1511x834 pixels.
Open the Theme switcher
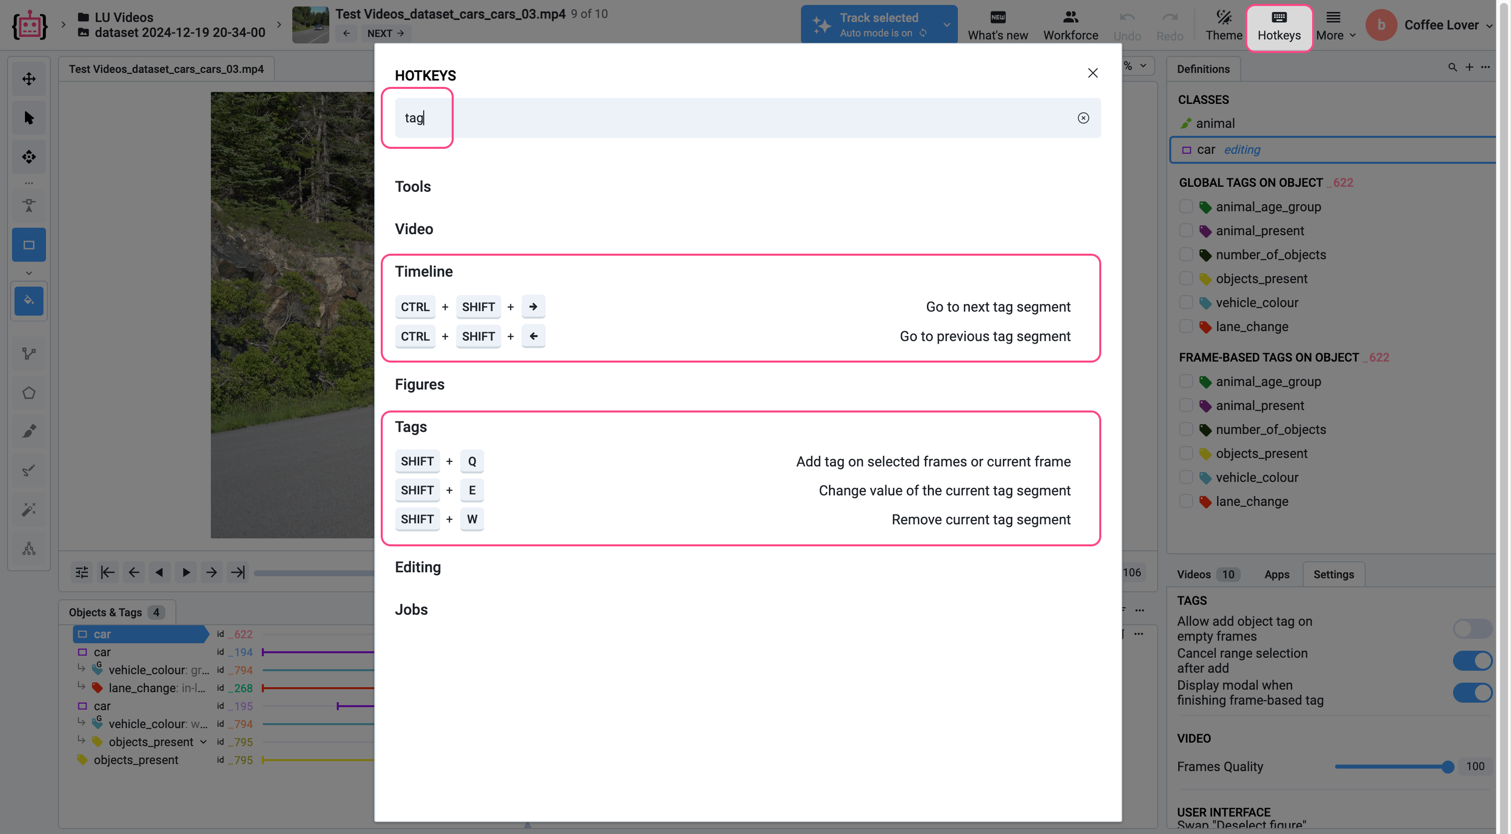1224,25
